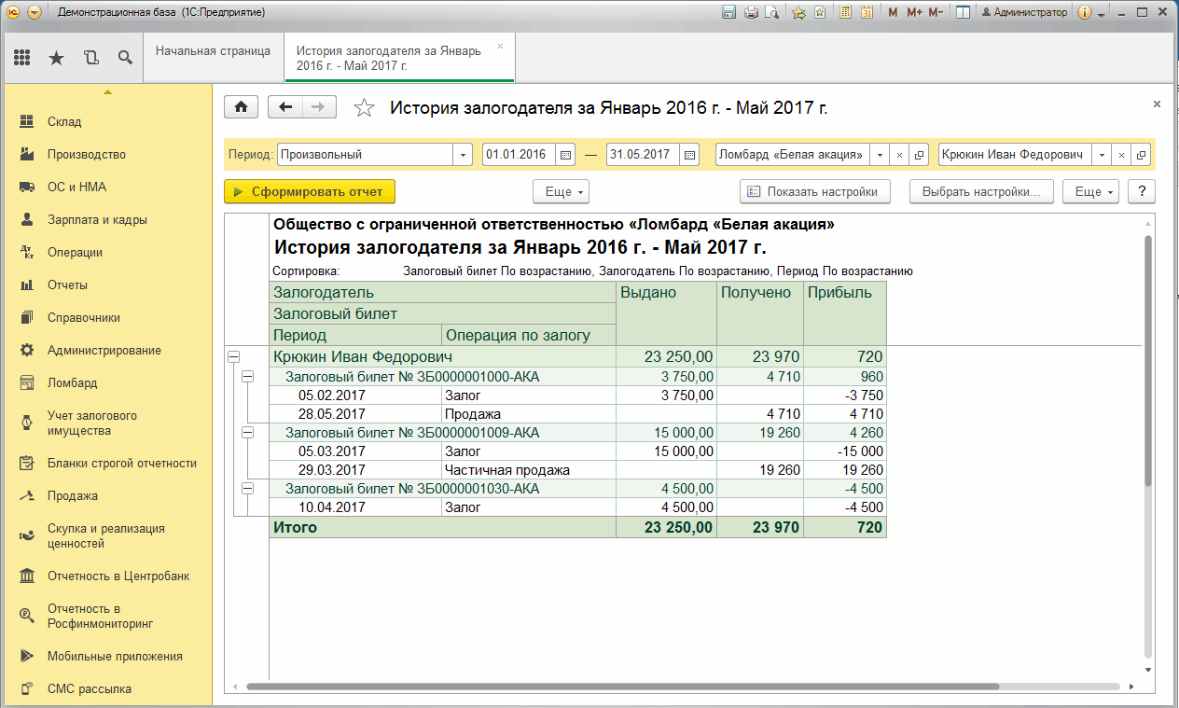Add report to favorites star icon

pyautogui.click(x=364, y=108)
